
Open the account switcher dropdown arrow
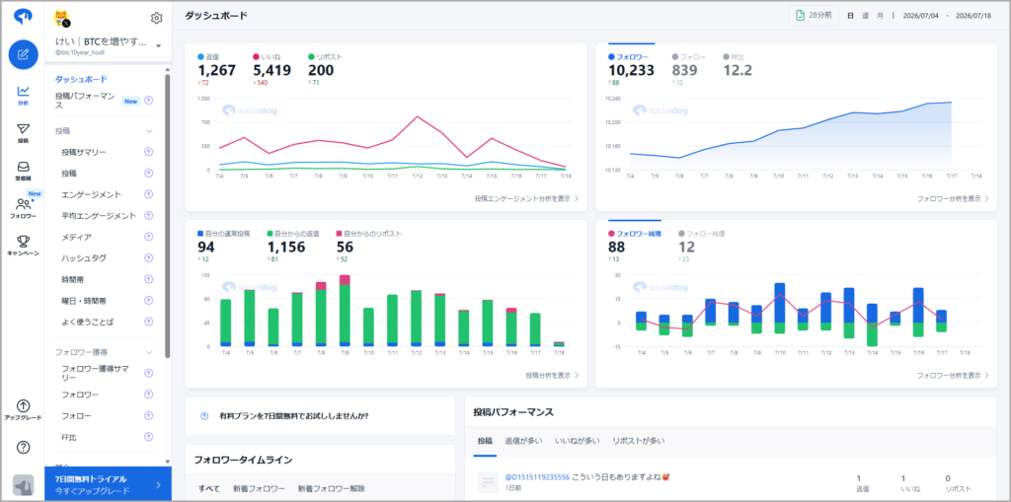(159, 46)
